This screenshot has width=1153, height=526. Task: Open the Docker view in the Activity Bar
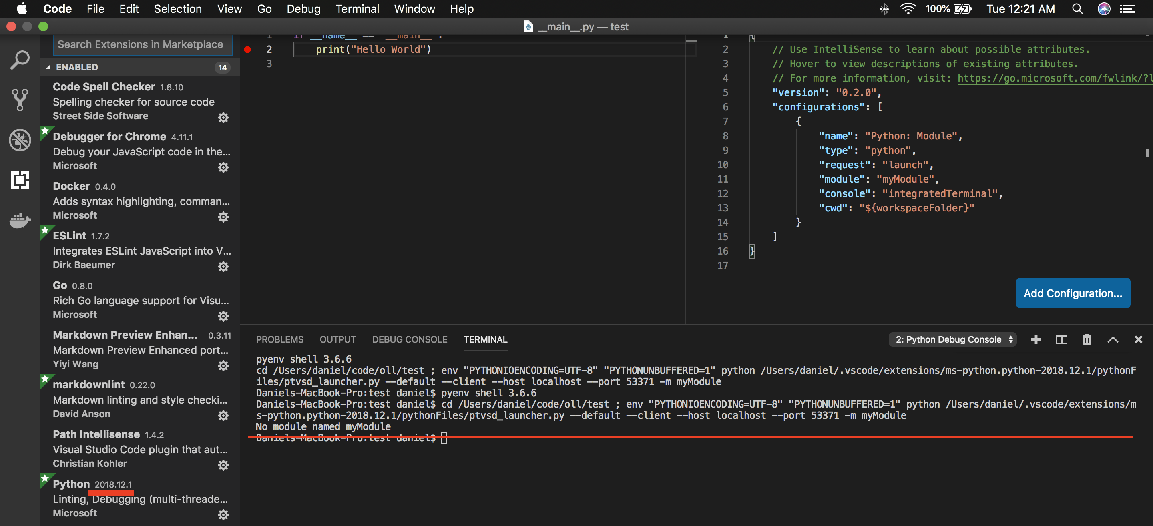tap(20, 220)
